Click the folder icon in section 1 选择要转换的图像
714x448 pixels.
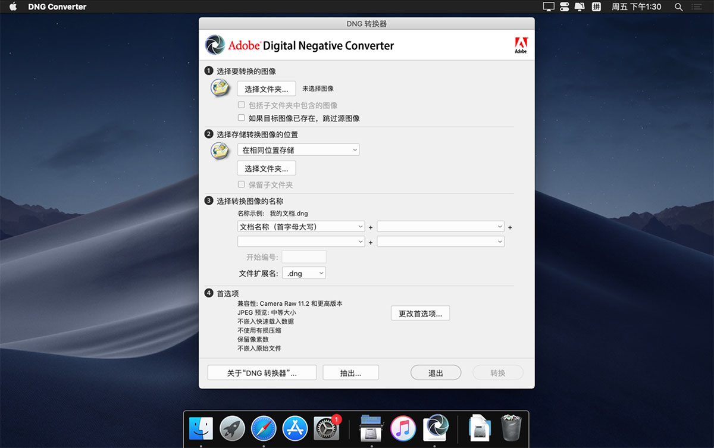coord(220,88)
